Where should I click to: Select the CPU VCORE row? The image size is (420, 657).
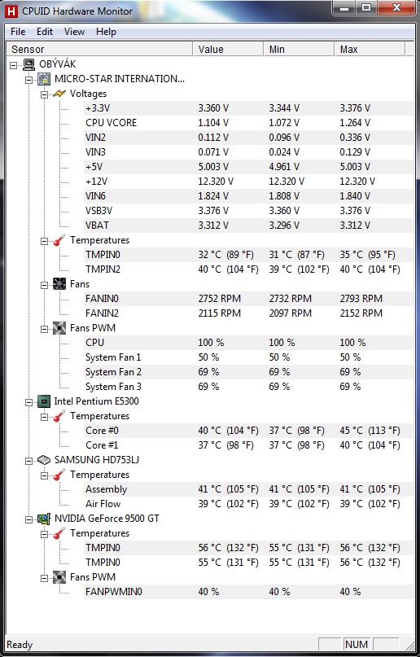click(x=248, y=123)
